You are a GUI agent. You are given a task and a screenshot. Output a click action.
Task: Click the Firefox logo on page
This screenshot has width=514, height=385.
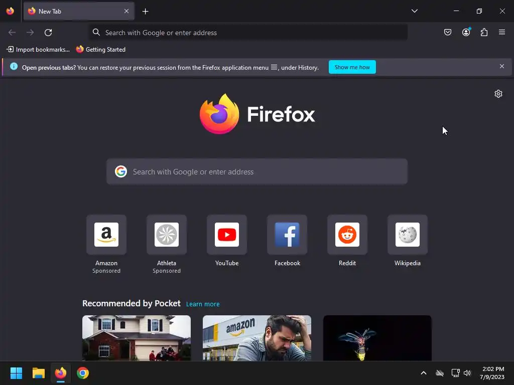click(x=257, y=114)
